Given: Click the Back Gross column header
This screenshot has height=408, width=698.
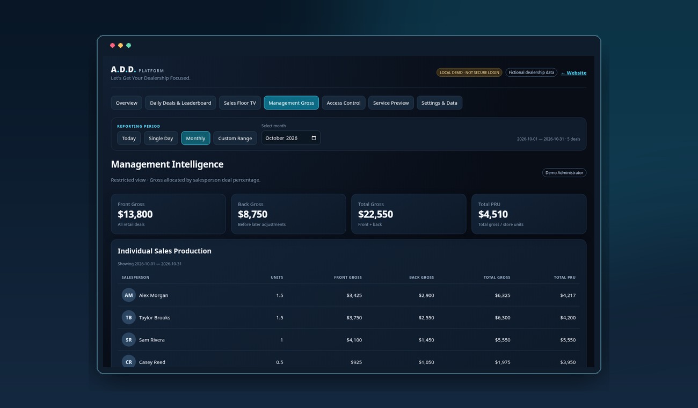Looking at the screenshot, I should pyautogui.click(x=421, y=278).
